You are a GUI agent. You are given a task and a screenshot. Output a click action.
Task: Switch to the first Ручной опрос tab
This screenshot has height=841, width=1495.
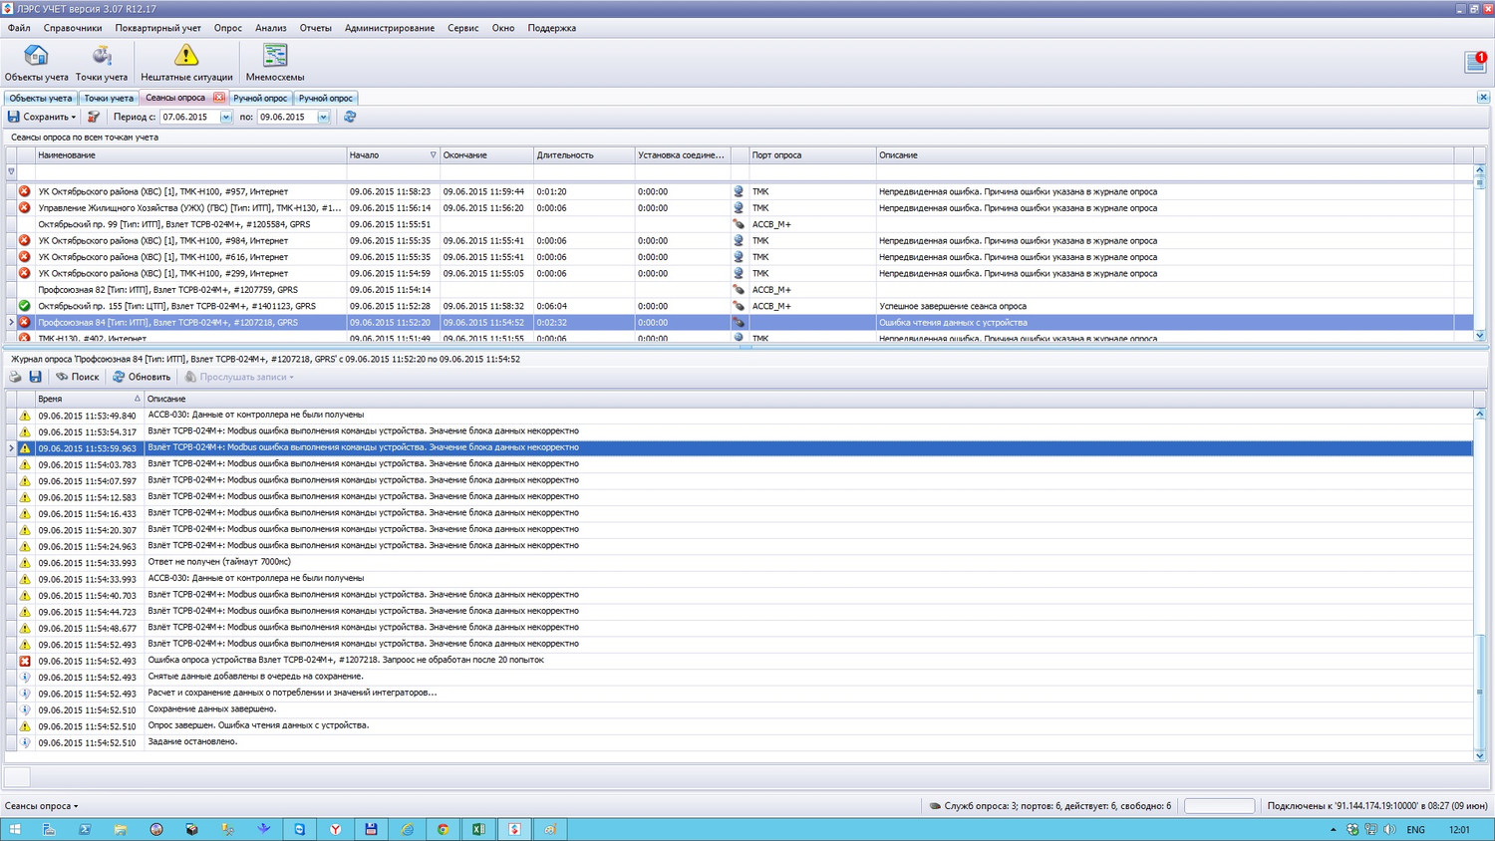(x=260, y=98)
